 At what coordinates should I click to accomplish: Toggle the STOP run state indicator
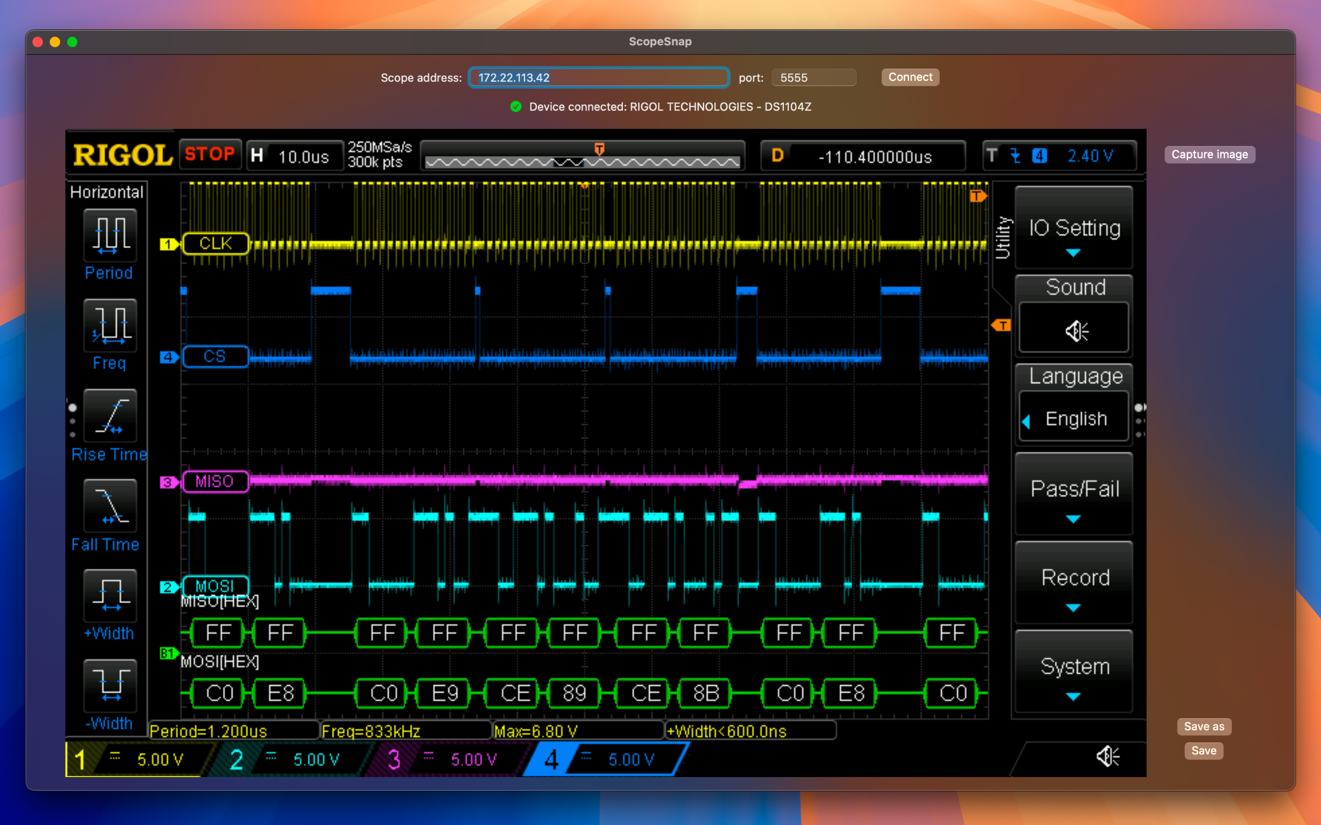coord(210,154)
